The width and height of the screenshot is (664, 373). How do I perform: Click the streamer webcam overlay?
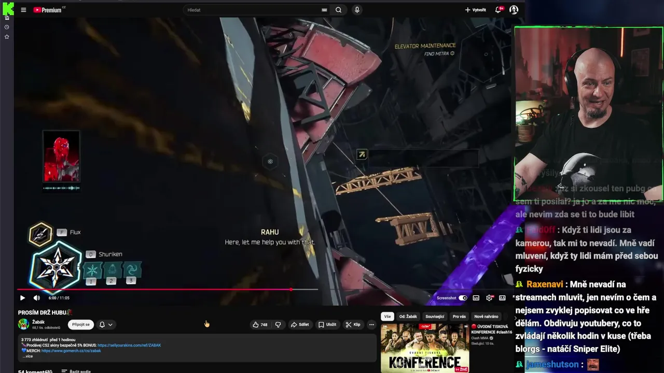[x=588, y=114]
